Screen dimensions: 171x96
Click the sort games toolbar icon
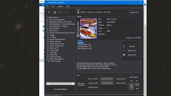point(55,12)
